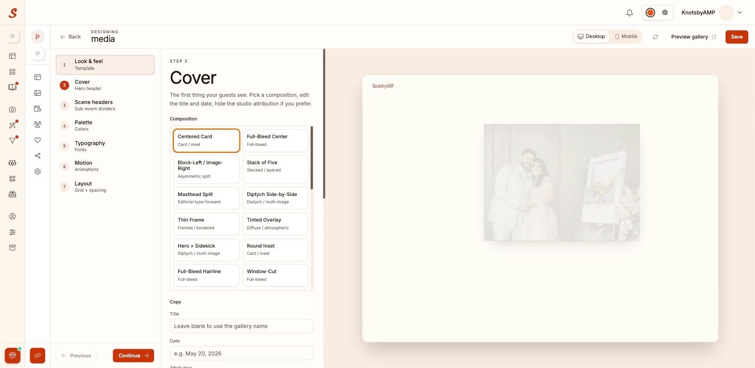Click the KnotsbyAMP profile avatar
This screenshot has height=368, width=755.
click(726, 13)
